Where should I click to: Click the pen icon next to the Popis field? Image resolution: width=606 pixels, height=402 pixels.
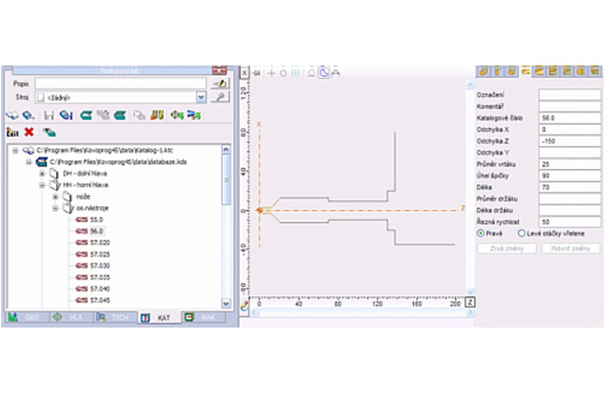(221, 84)
